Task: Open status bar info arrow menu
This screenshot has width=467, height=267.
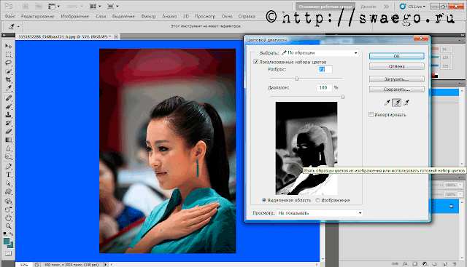Action: point(105,264)
